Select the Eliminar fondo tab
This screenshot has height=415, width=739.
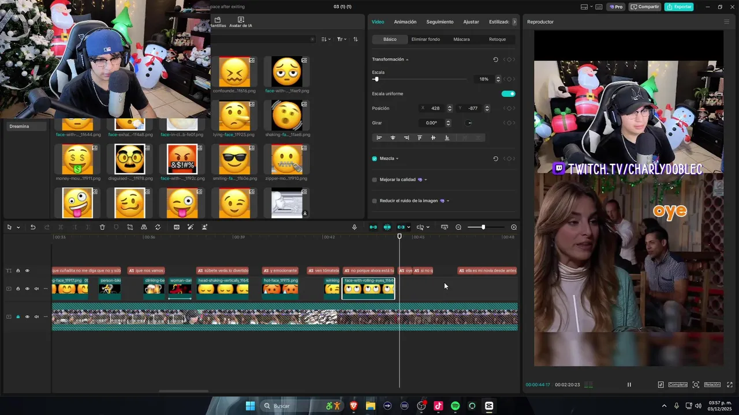coord(426,39)
